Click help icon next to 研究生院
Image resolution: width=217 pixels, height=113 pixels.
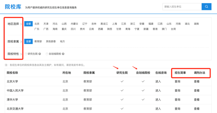pyautogui.click(x=40, y=54)
